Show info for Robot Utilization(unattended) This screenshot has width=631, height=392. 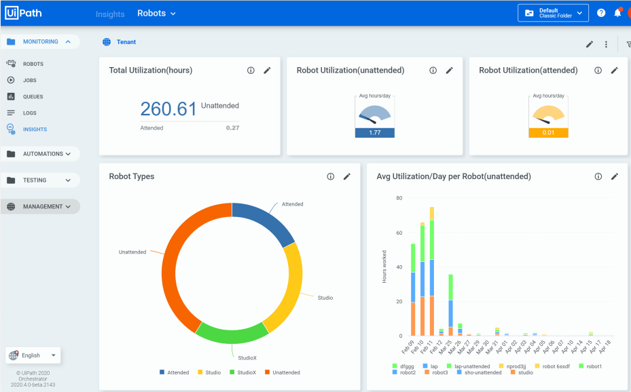click(x=433, y=71)
